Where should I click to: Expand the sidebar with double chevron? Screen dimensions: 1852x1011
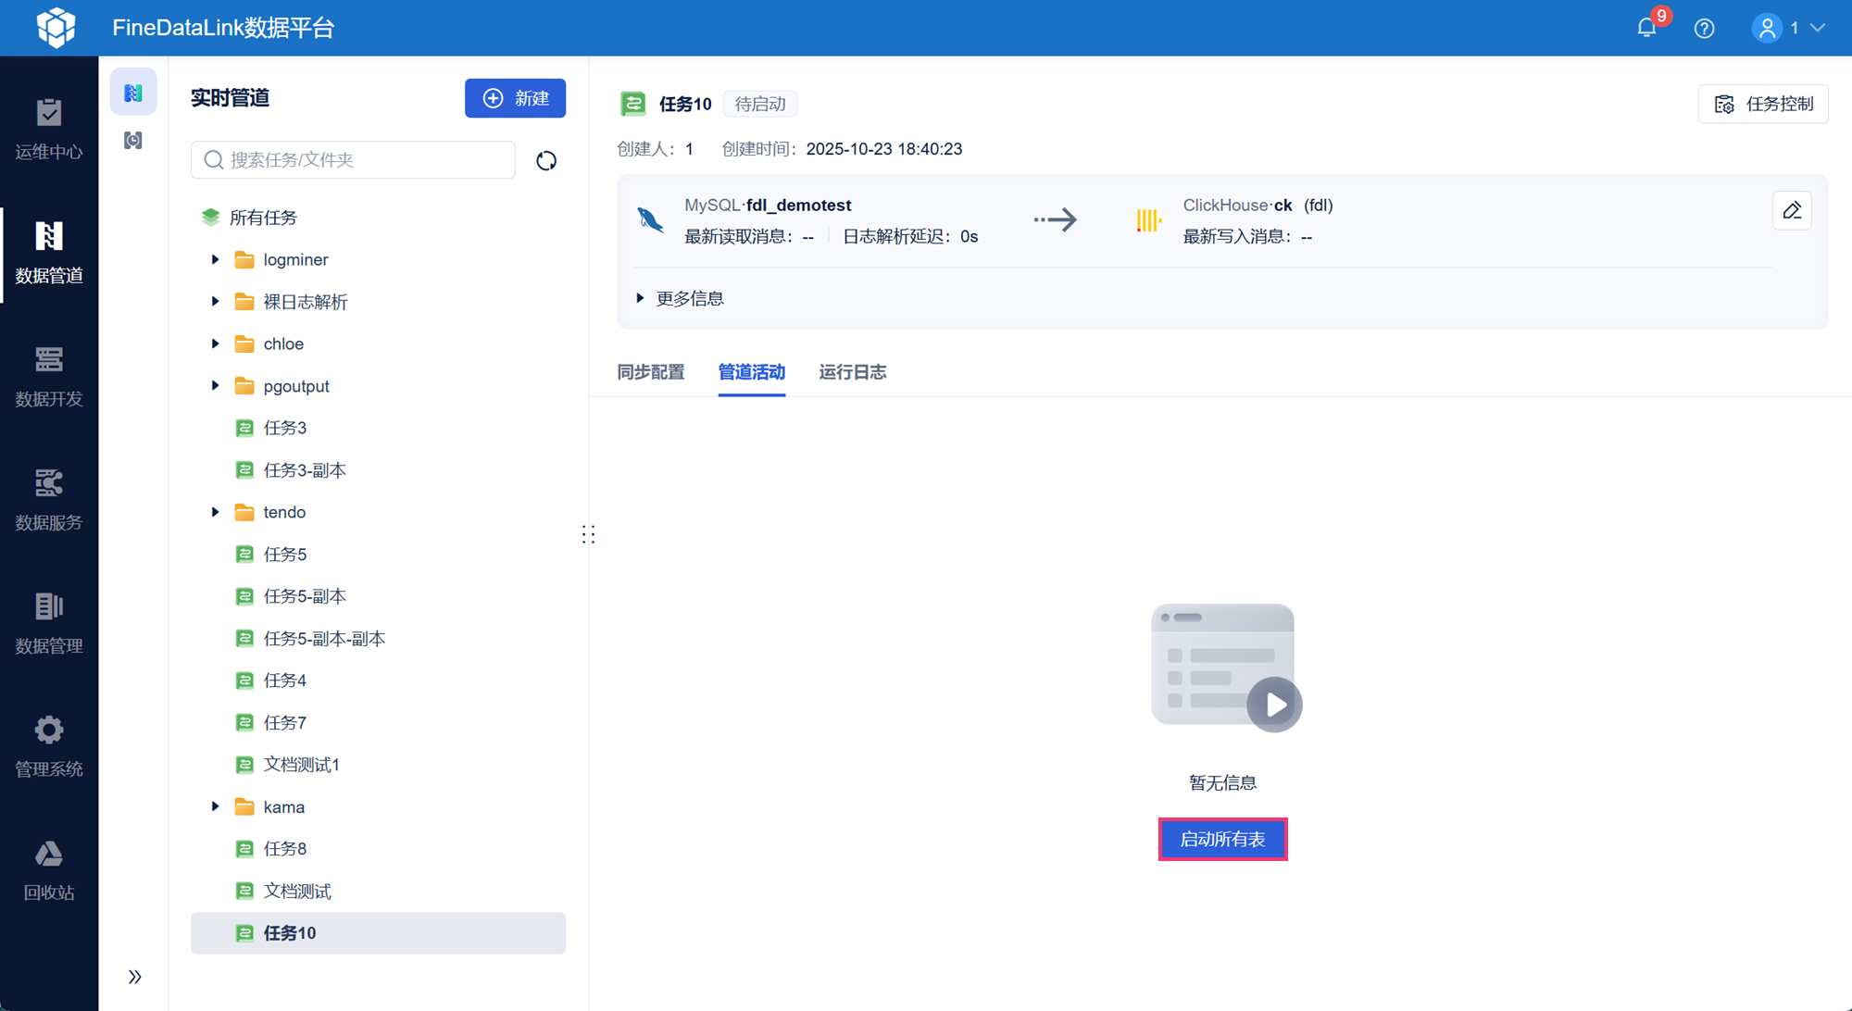coord(134,977)
